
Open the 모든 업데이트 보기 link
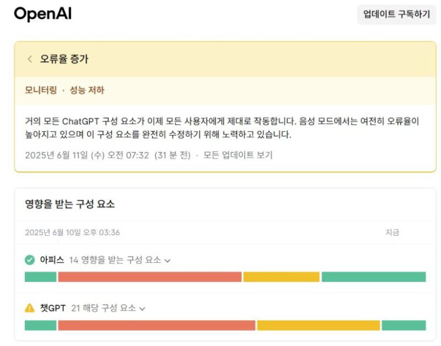pyautogui.click(x=237, y=155)
